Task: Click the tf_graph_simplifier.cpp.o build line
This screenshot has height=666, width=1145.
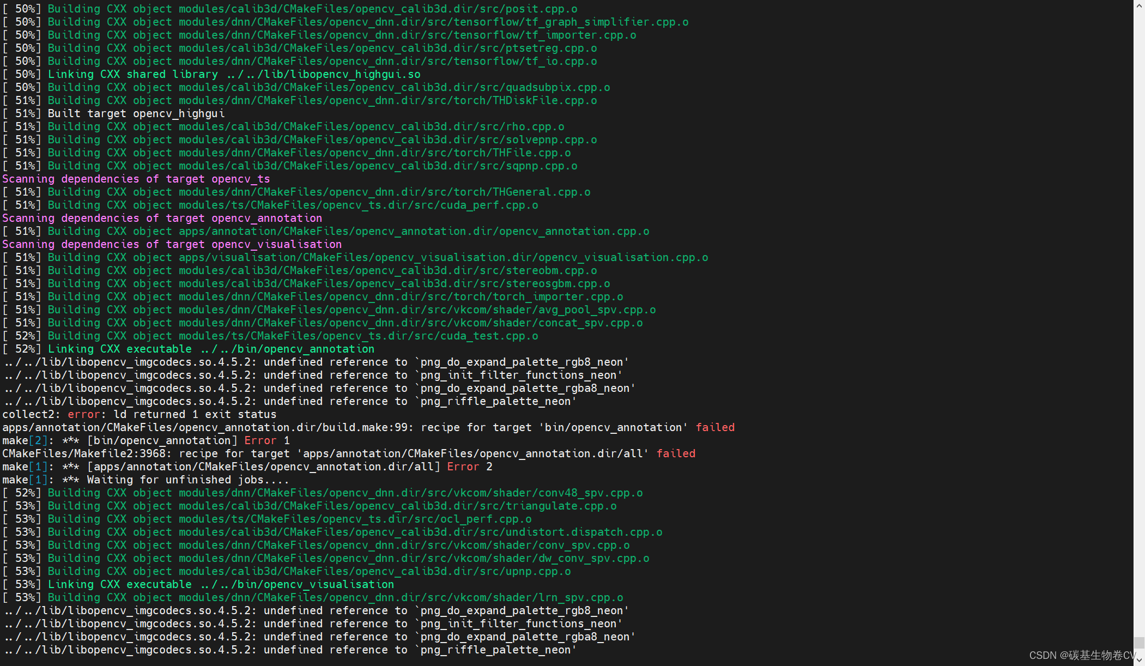Action: (346, 22)
